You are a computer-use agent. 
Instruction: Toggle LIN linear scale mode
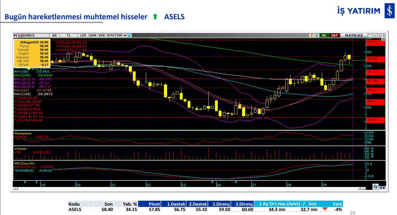(x=83, y=35)
